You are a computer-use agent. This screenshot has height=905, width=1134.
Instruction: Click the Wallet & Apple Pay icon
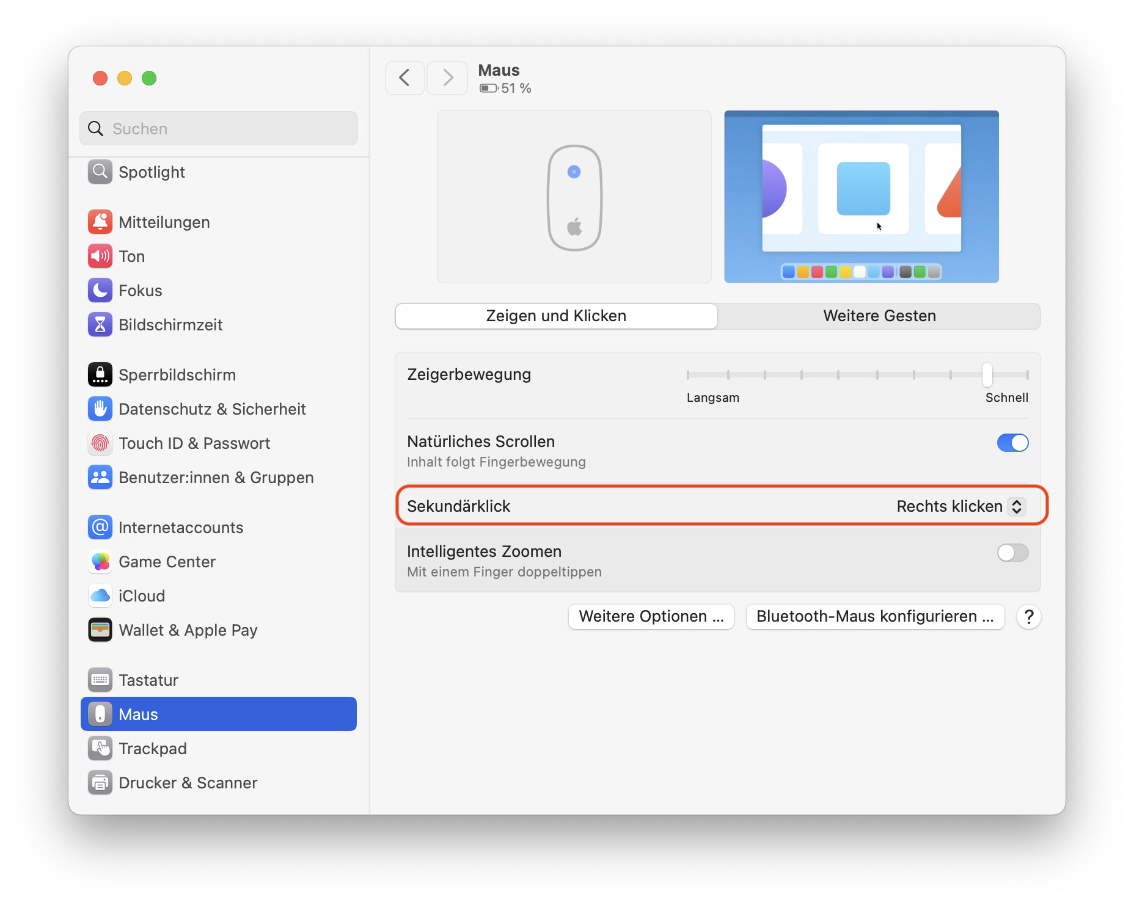pos(100,630)
